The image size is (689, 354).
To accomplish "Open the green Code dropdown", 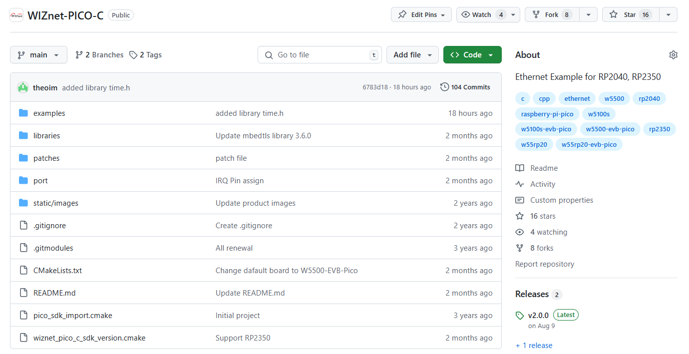I will pos(472,55).
